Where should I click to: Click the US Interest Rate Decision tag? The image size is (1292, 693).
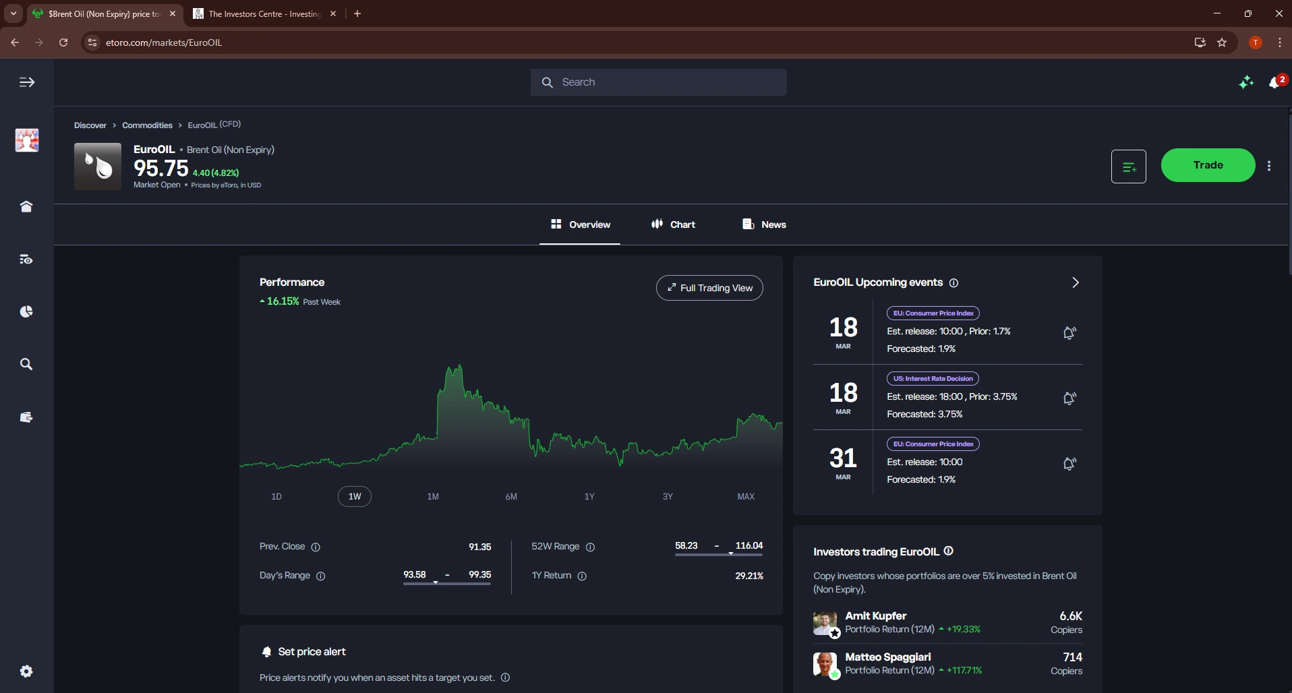933,379
